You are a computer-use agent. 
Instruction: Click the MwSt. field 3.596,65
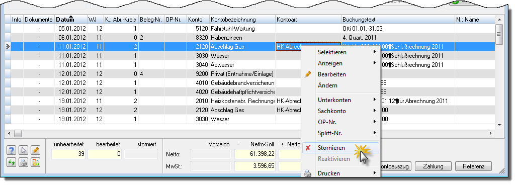click(x=255, y=166)
